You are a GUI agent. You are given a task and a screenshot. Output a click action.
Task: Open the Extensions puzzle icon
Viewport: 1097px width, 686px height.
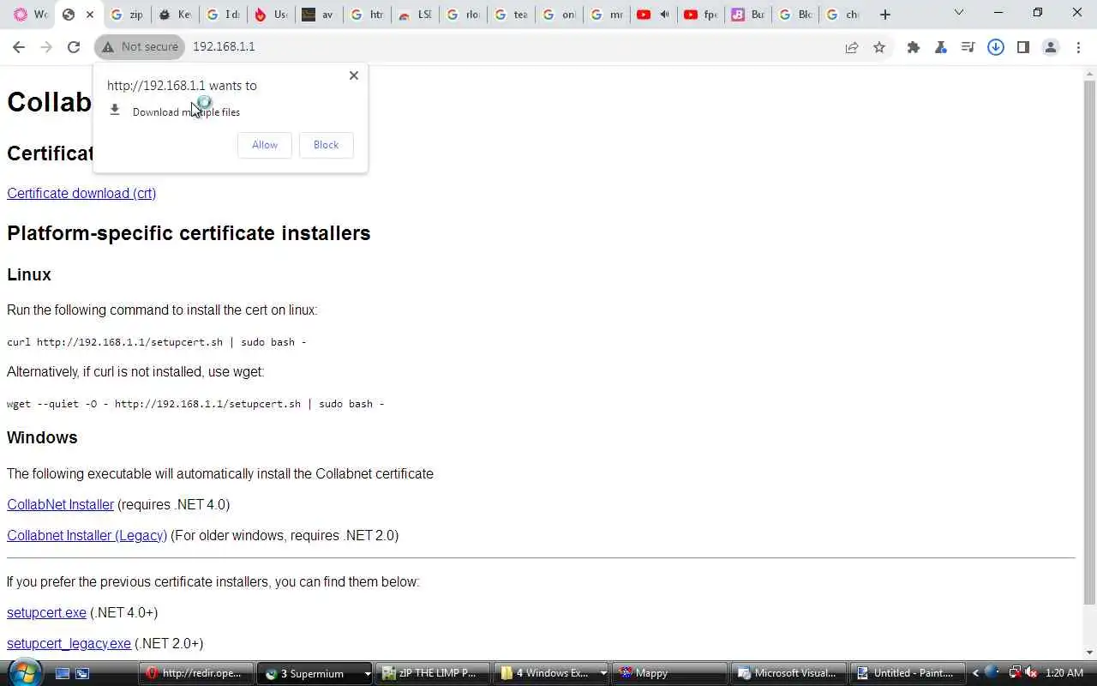pos(914,47)
